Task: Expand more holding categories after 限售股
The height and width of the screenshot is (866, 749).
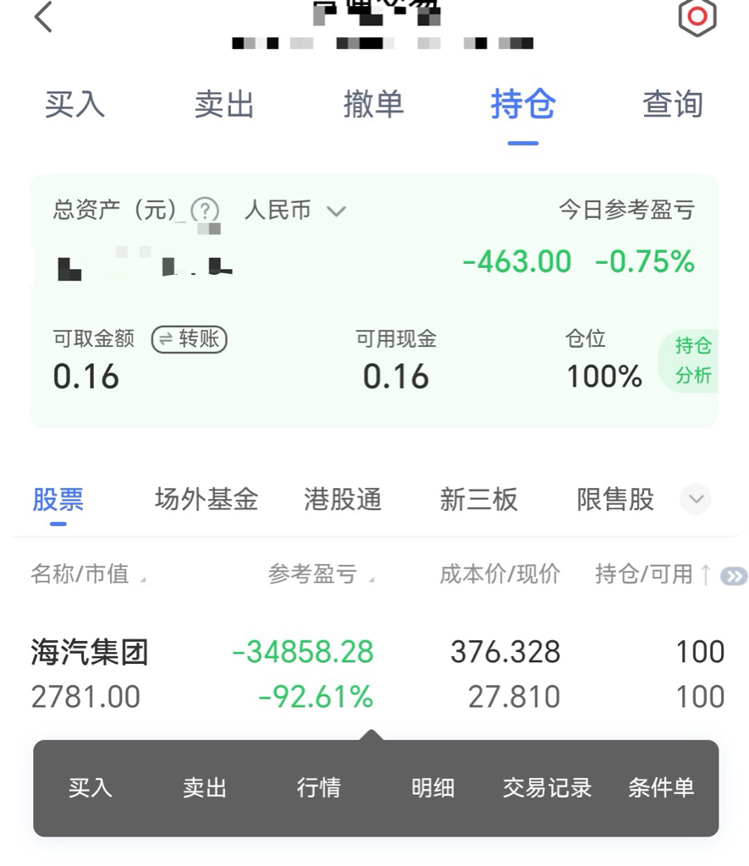Action: point(696,499)
